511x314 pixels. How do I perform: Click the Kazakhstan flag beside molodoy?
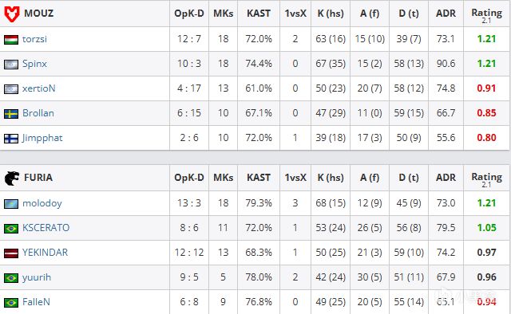click(x=11, y=204)
